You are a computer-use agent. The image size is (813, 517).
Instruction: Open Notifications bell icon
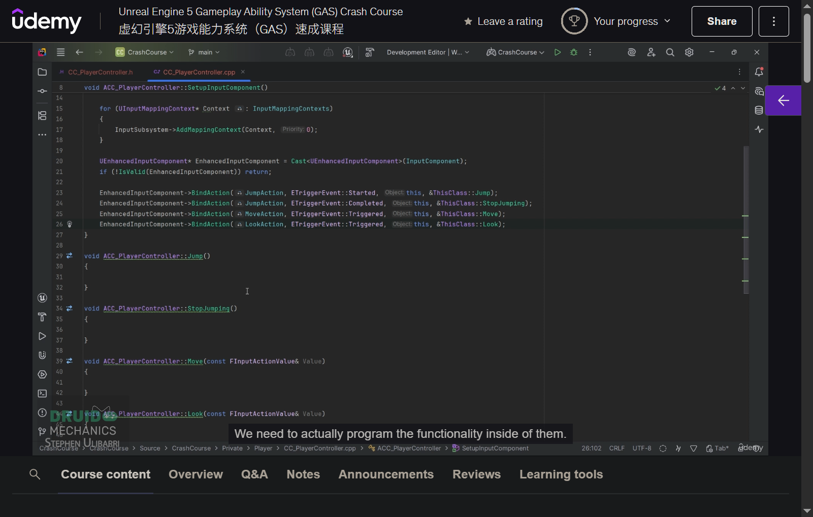pos(759,72)
